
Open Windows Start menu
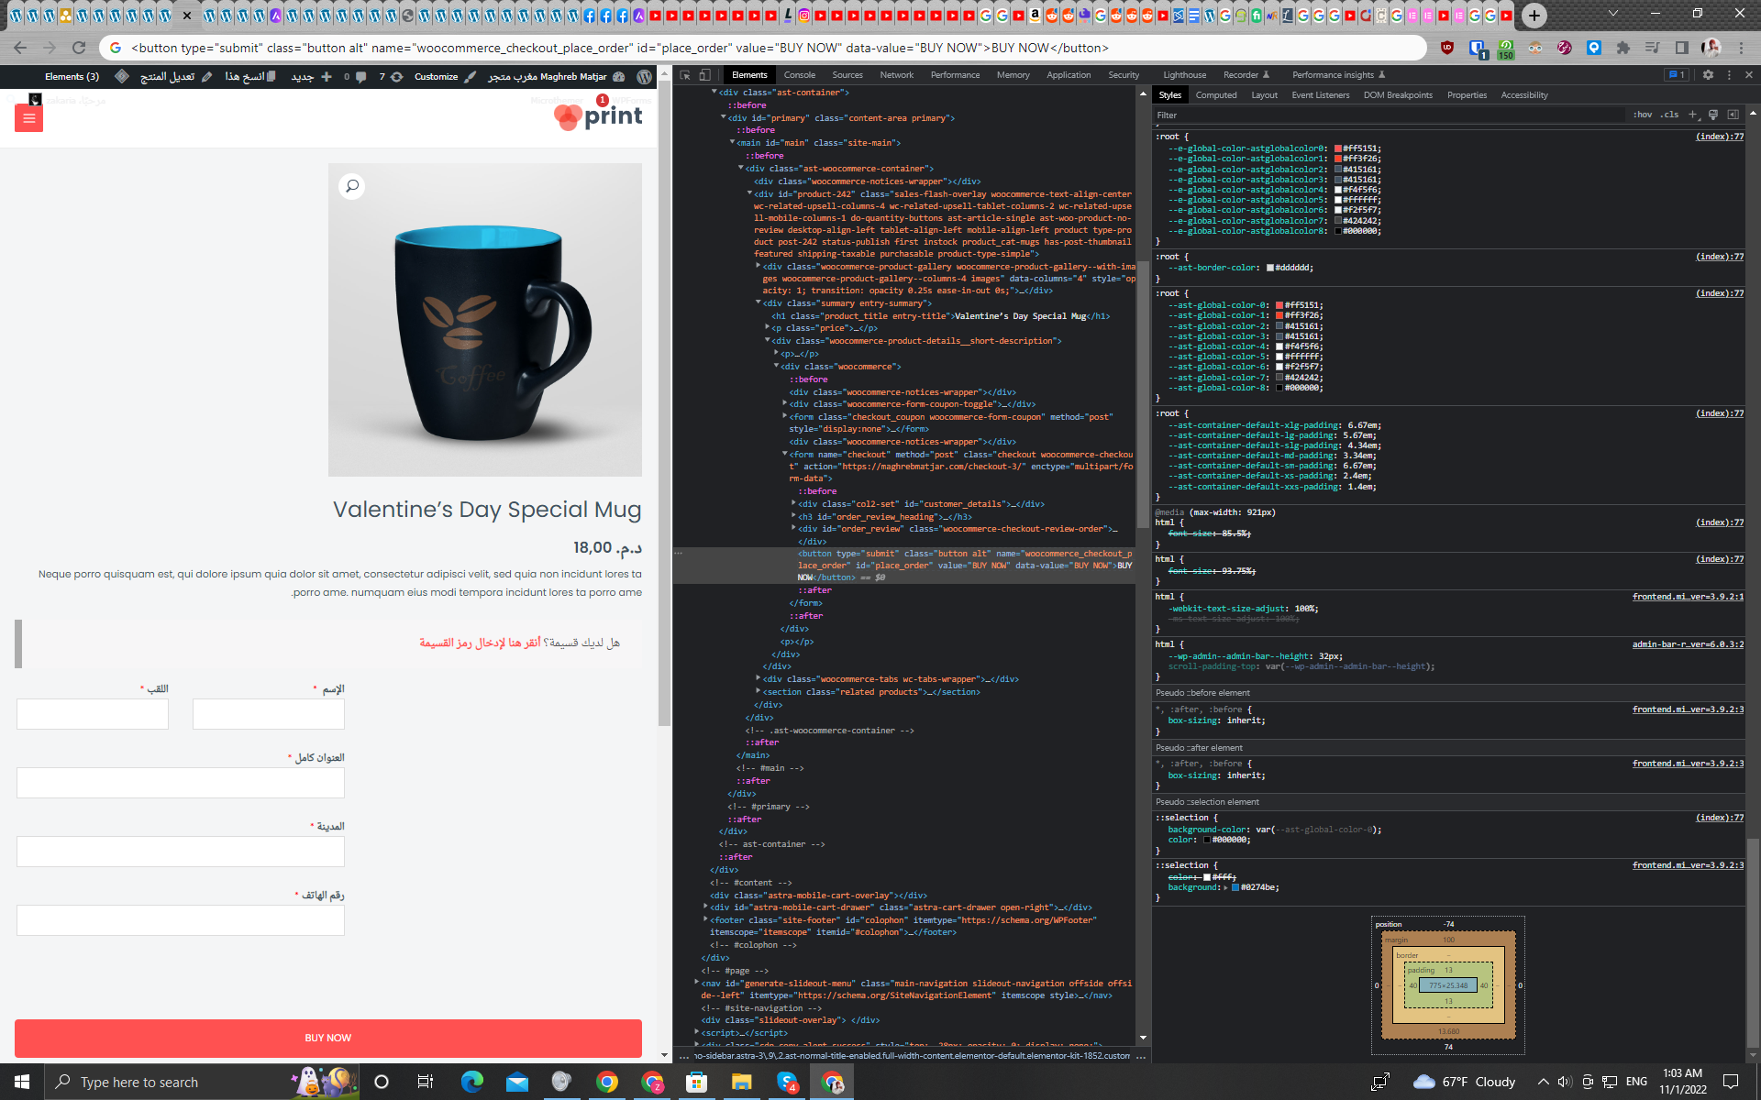tap(22, 1082)
